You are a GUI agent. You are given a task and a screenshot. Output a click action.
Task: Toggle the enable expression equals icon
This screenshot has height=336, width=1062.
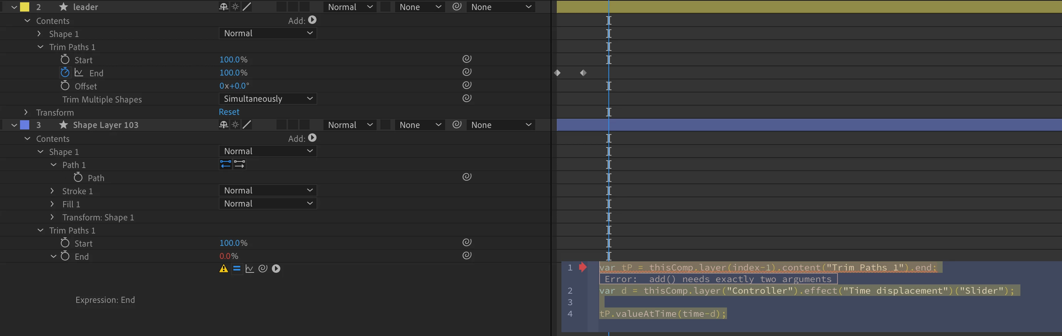pos(237,269)
